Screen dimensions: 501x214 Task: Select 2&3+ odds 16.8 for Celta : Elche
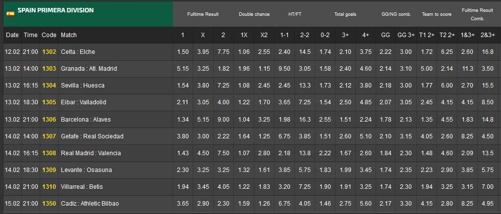click(x=488, y=52)
